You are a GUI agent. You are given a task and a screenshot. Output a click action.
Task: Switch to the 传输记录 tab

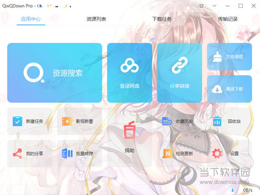pyautogui.click(x=228, y=19)
